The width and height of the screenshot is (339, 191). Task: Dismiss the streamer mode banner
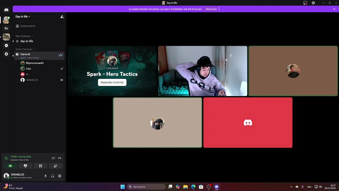click(x=334, y=9)
